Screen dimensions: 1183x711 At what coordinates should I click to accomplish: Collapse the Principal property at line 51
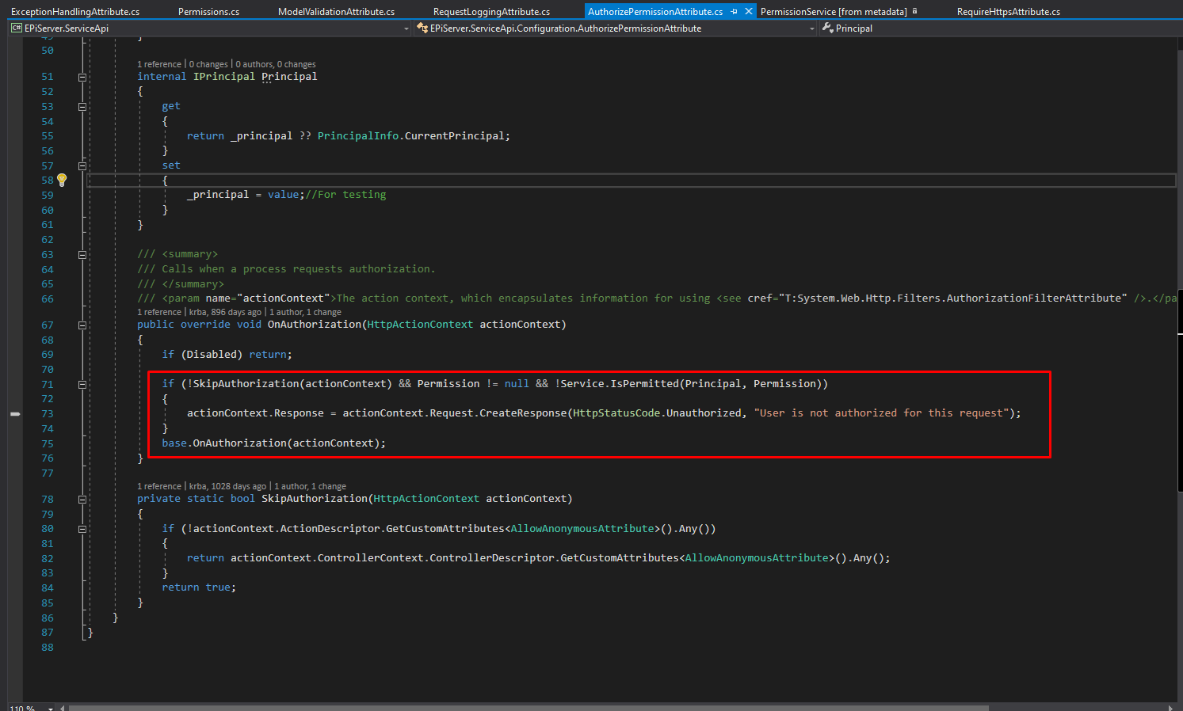click(x=82, y=77)
